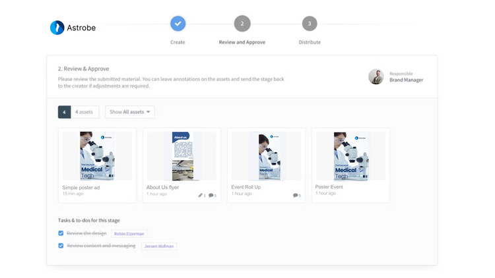Screen dimensions: 495x278
Task: Click the Poster Event title
Action: pos(329,187)
